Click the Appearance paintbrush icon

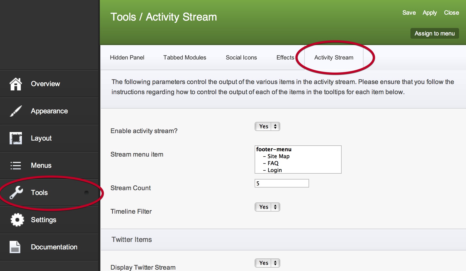click(x=16, y=111)
